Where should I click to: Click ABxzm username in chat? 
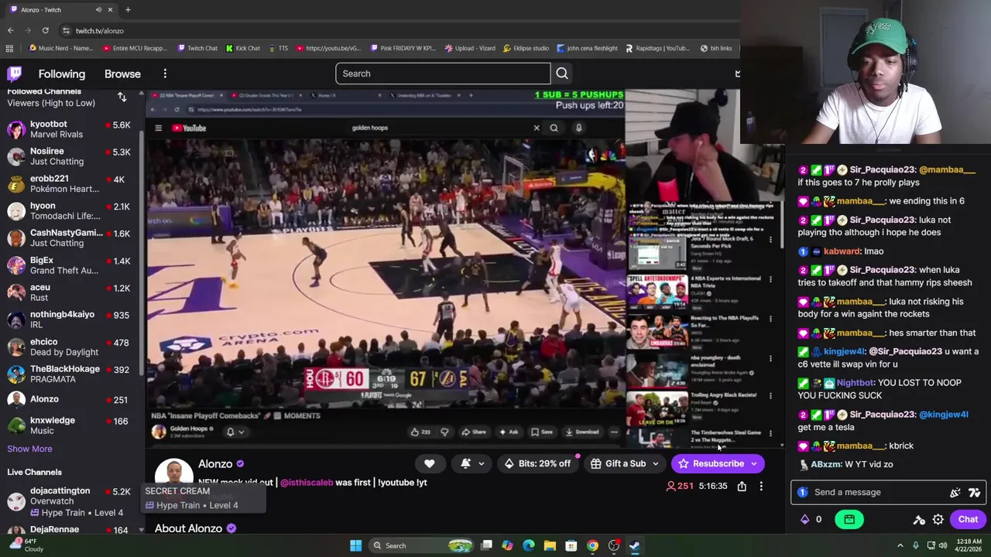click(x=825, y=464)
